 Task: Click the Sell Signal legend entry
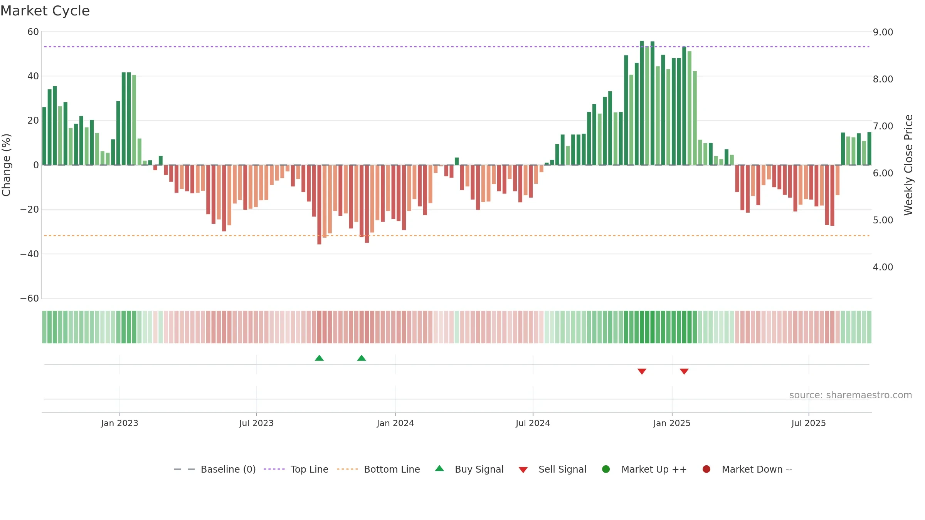coord(552,469)
